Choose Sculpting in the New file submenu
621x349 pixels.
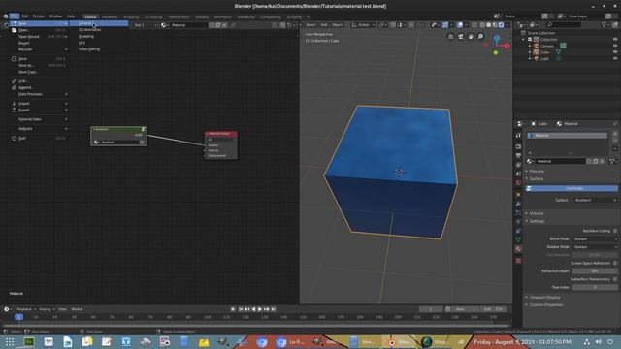click(99, 37)
